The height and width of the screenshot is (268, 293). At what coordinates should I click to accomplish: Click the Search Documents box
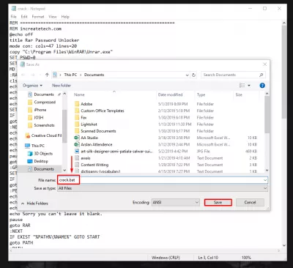click(233, 75)
